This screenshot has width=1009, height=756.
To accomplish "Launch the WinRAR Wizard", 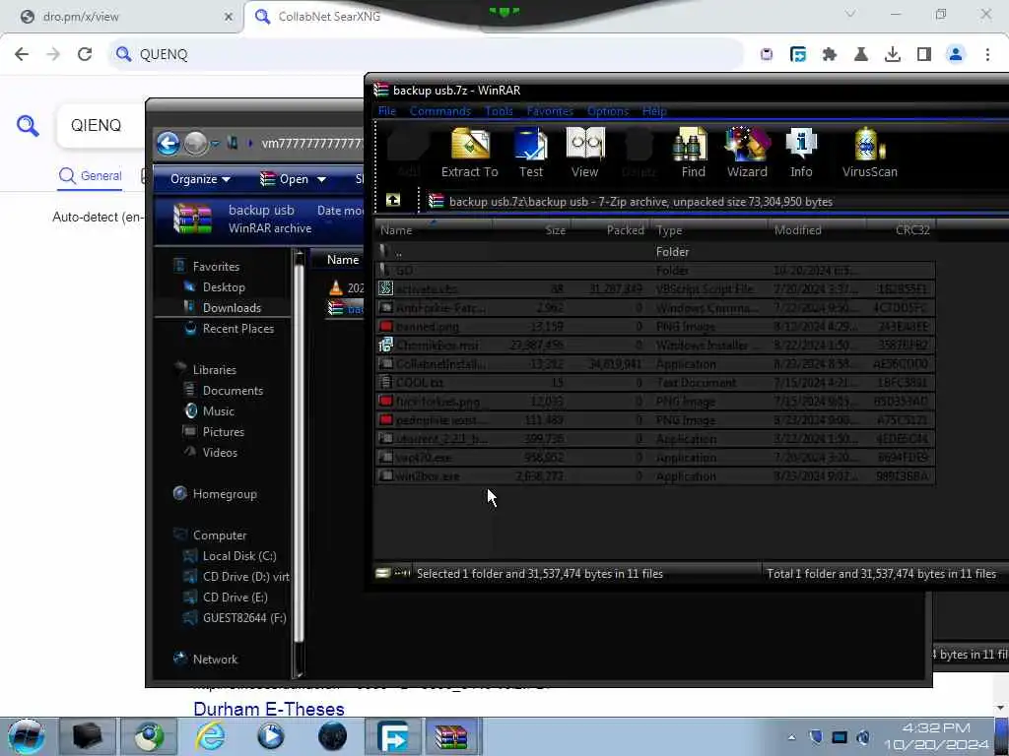I will [747, 153].
